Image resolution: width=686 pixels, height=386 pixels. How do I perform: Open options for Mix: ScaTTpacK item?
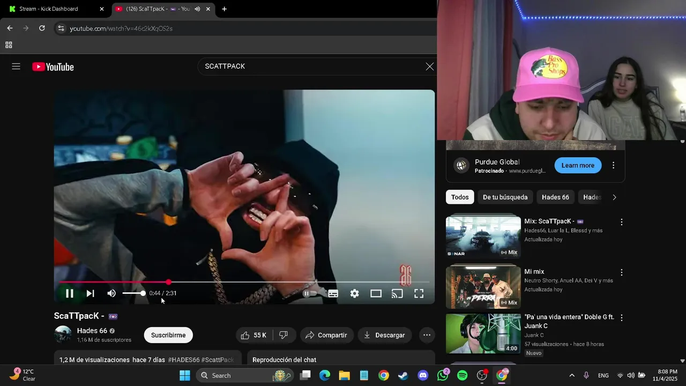click(x=622, y=222)
